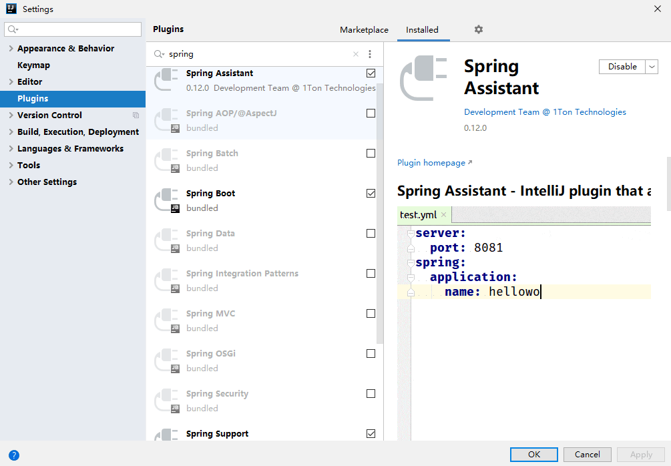Expand the Other Settings section
This screenshot has width=671, height=466.
[x=11, y=182]
